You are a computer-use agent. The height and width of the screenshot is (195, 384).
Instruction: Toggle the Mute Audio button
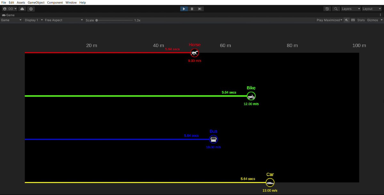coord(347,20)
